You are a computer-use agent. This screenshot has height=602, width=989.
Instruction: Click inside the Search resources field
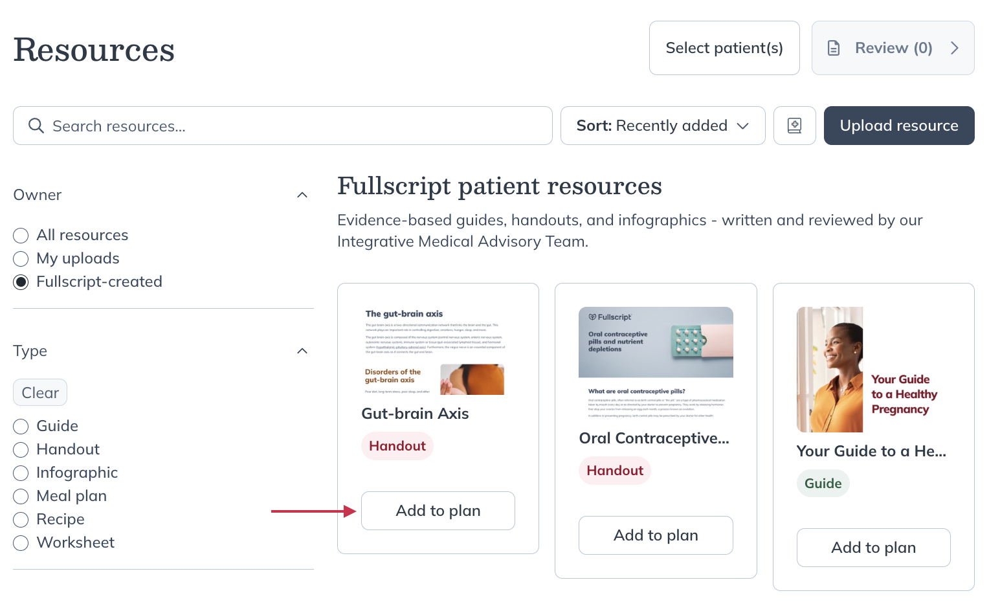pos(259,126)
